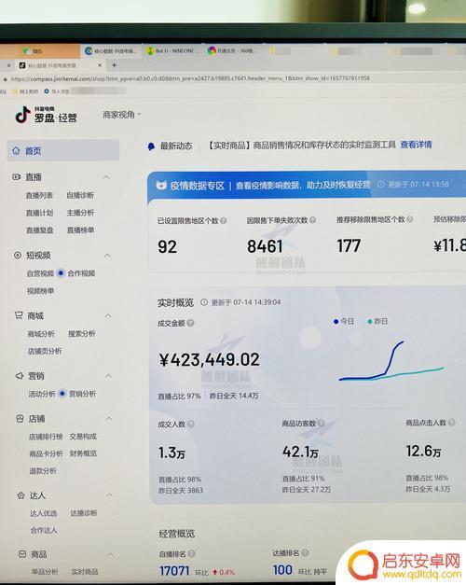The height and width of the screenshot is (585, 466).
Task: Open 直播榜单 page
Action: 80,230
